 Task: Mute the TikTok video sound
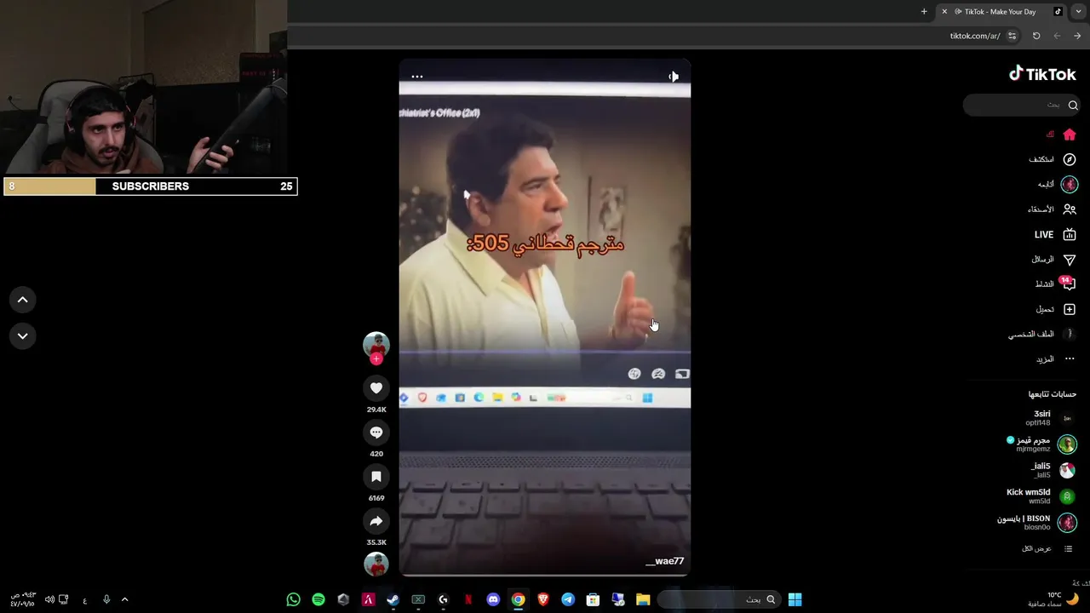point(673,77)
